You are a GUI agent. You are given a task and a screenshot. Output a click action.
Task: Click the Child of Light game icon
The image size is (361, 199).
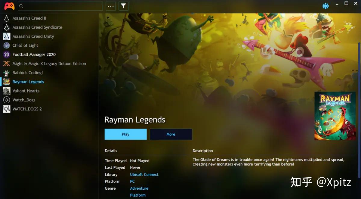coord(6,45)
